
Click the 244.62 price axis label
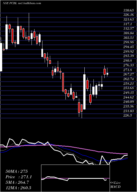(129, 97)
